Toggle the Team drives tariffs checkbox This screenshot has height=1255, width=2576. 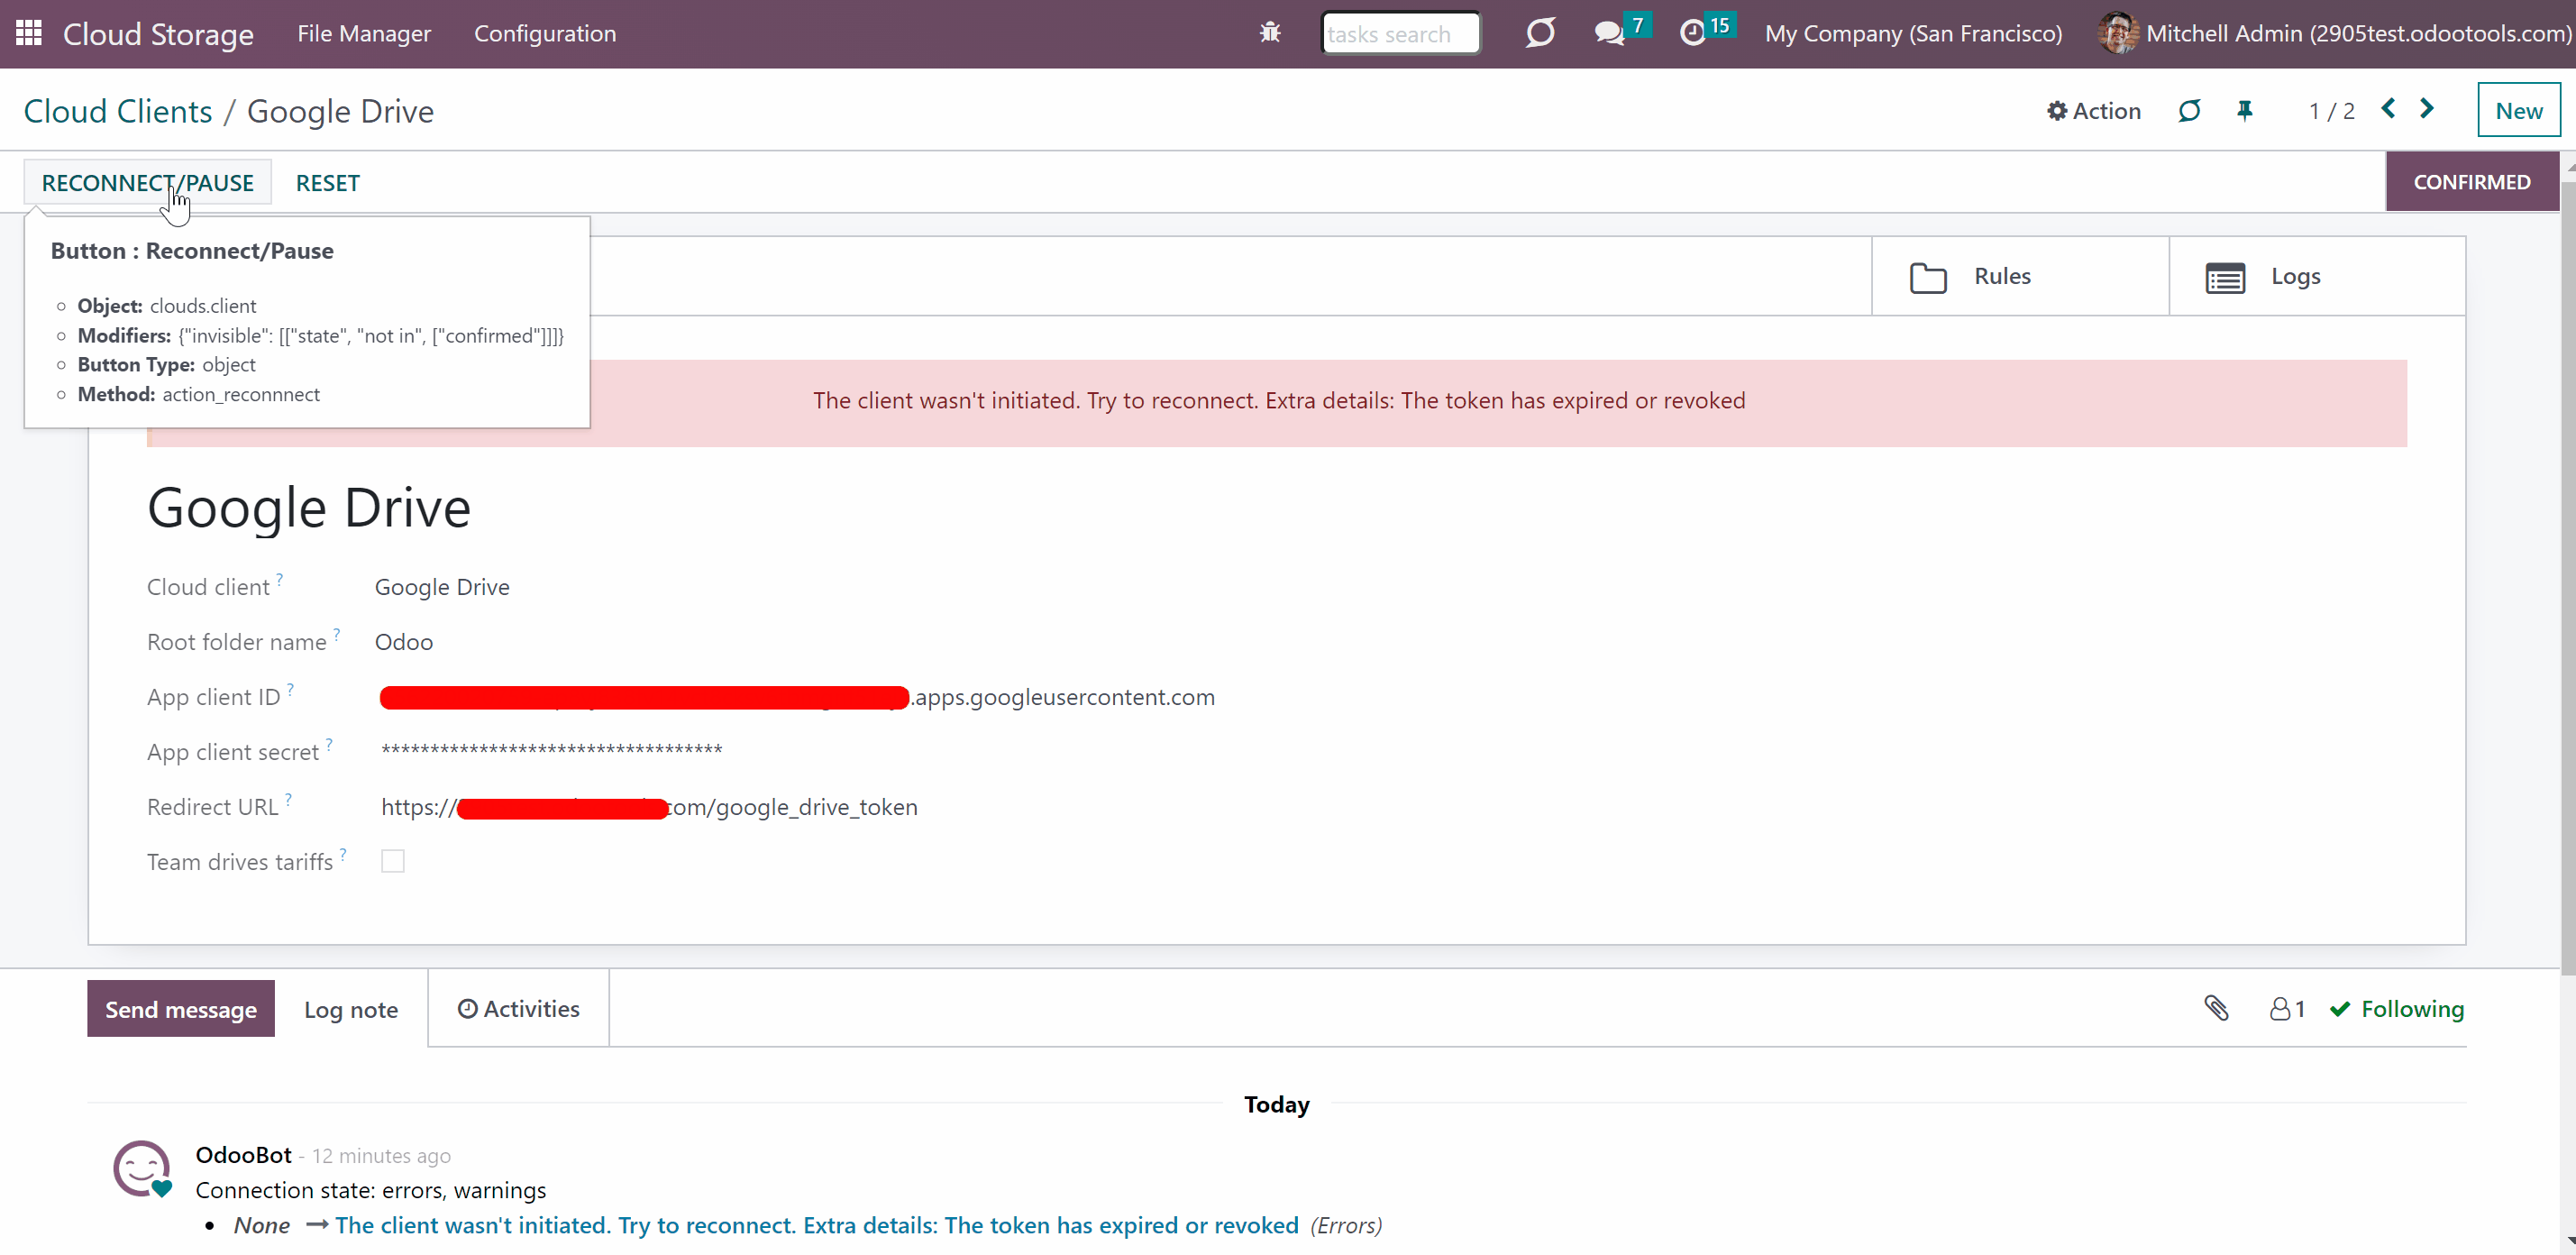coord(393,861)
